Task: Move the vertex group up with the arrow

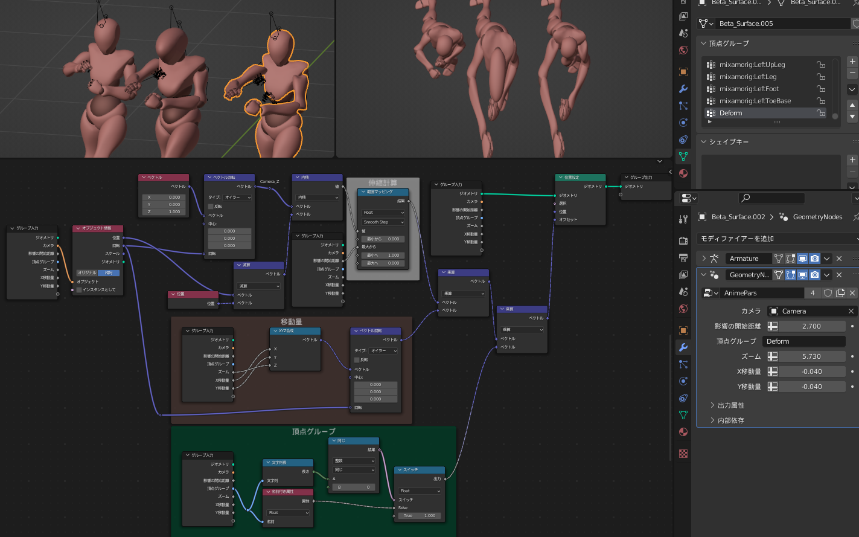Action: (x=852, y=105)
